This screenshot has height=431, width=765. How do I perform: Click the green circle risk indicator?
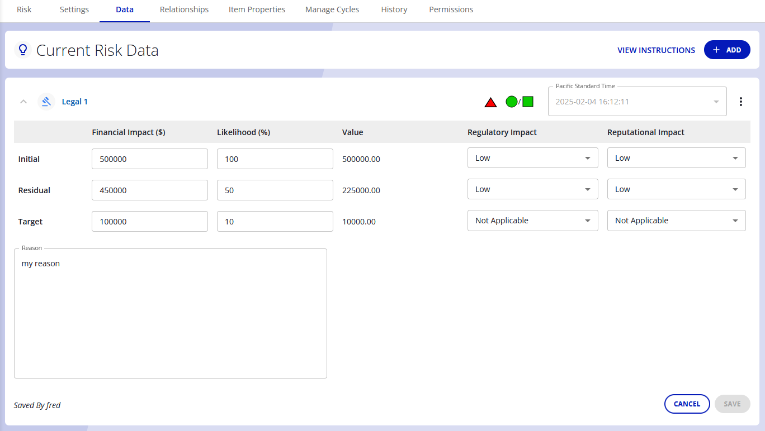[x=511, y=102]
